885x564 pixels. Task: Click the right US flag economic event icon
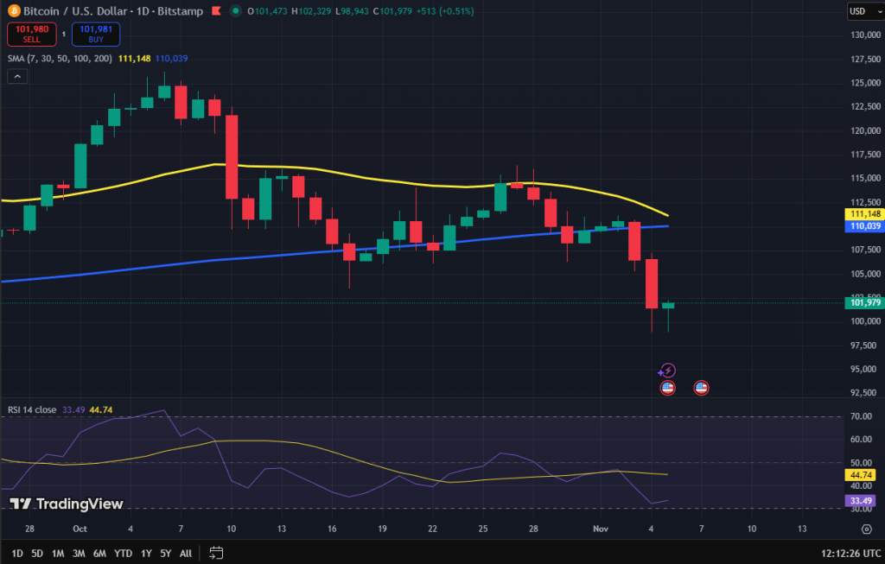tap(701, 388)
